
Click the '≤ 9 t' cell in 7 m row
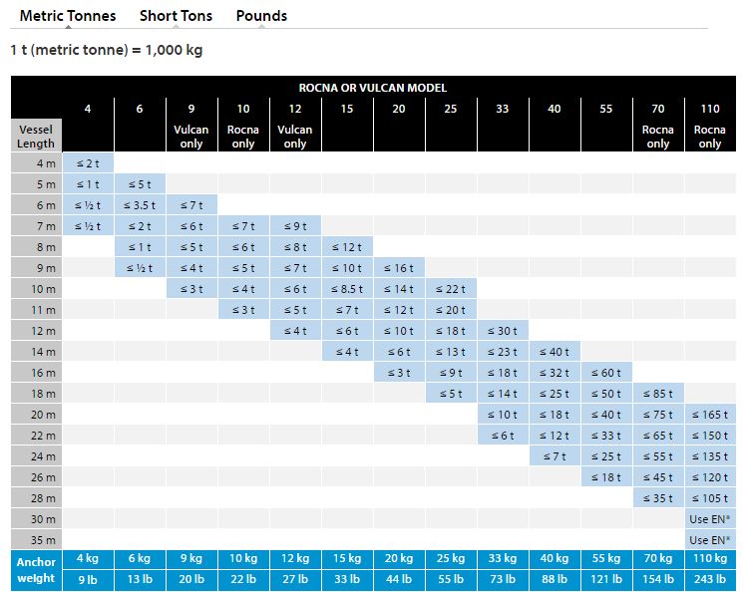pos(295,226)
